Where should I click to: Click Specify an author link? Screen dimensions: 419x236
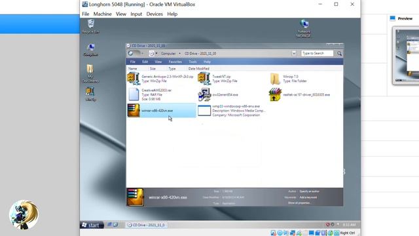309,191
